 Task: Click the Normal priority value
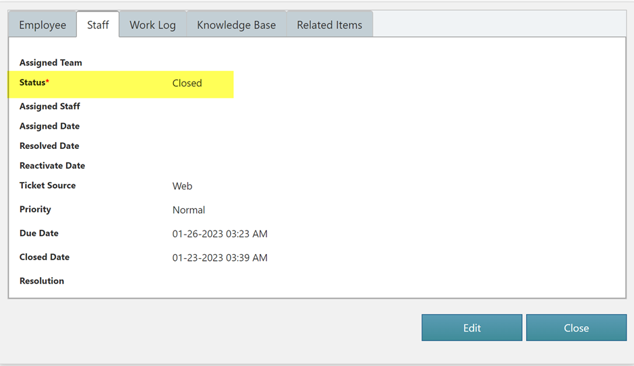click(x=188, y=210)
